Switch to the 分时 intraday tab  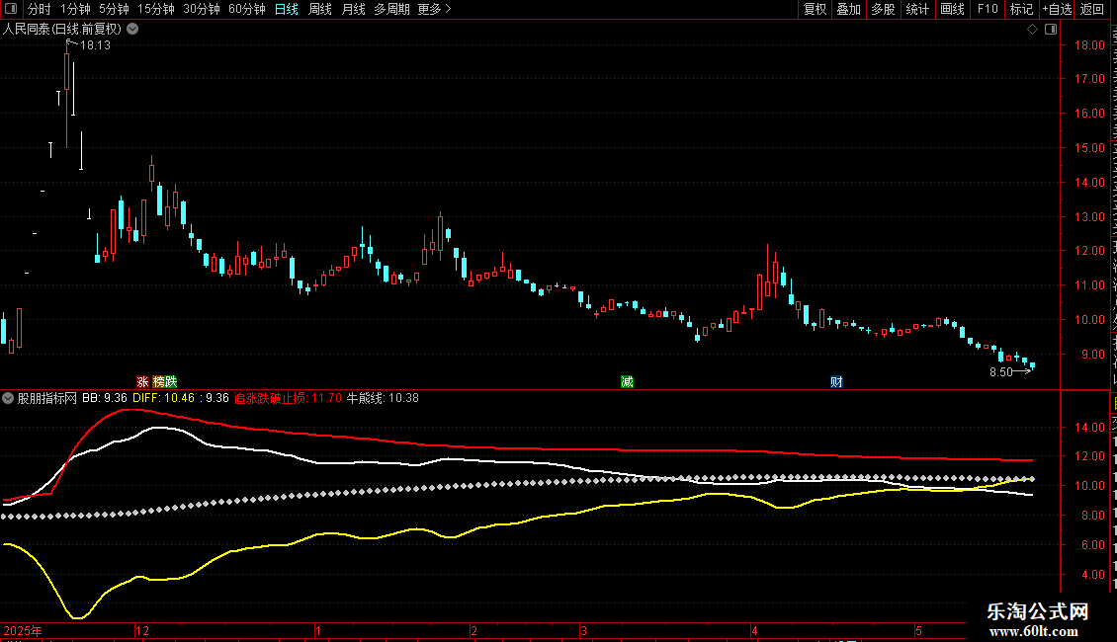pyautogui.click(x=40, y=9)
